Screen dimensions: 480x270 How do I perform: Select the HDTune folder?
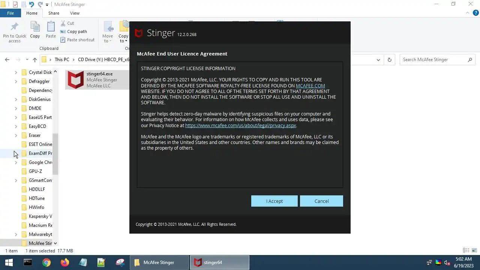pyautogui.click(x=33, y=198)
